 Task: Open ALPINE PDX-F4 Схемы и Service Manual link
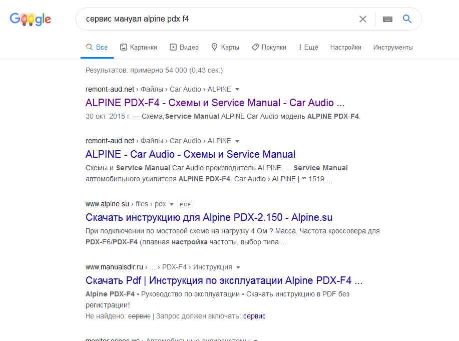coord(215,103)
